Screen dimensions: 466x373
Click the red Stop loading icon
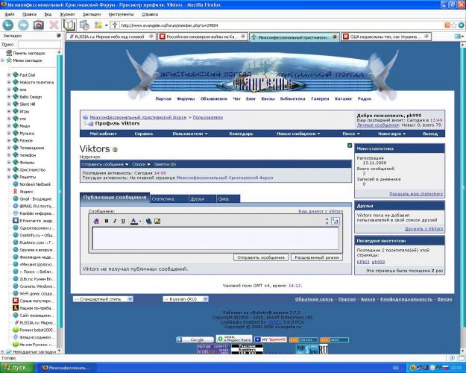(x=54, y=25)
